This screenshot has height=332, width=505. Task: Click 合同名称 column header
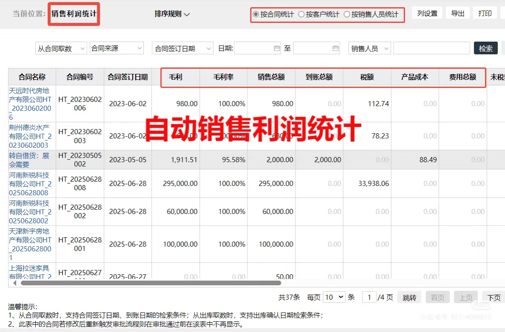(32, 77)
